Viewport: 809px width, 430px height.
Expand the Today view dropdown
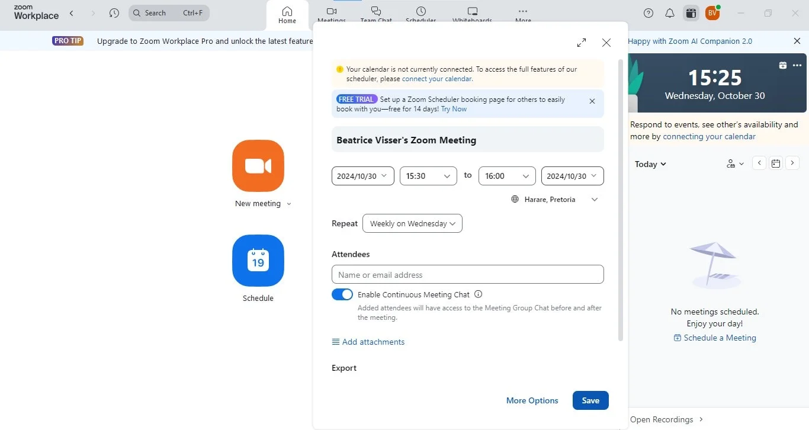coord(650,164)
